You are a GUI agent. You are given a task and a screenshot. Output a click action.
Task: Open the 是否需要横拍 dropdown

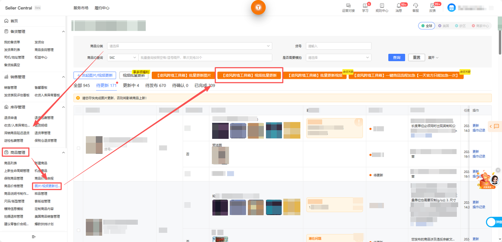338,57
